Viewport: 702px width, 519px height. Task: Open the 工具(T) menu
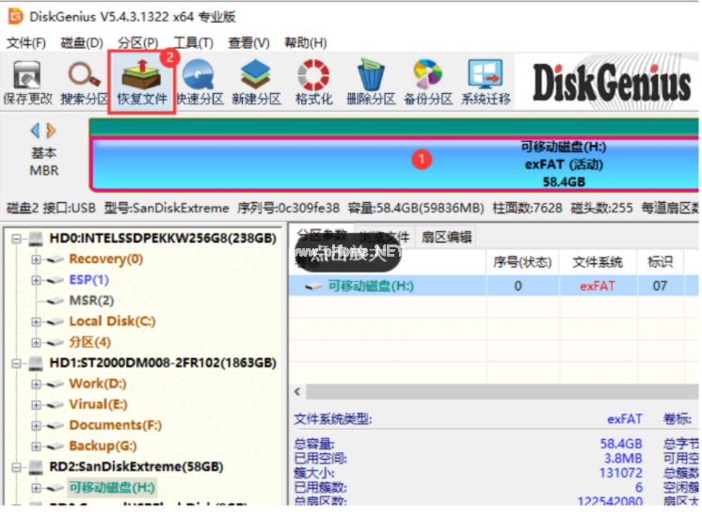point(193,43)
